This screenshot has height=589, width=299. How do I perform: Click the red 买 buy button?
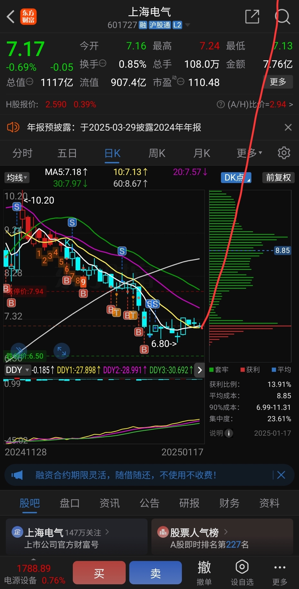99,573
